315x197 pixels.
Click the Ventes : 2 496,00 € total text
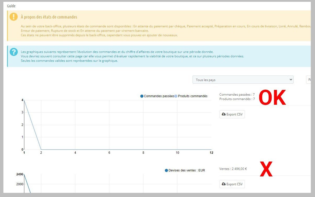[x=233, y=169]
